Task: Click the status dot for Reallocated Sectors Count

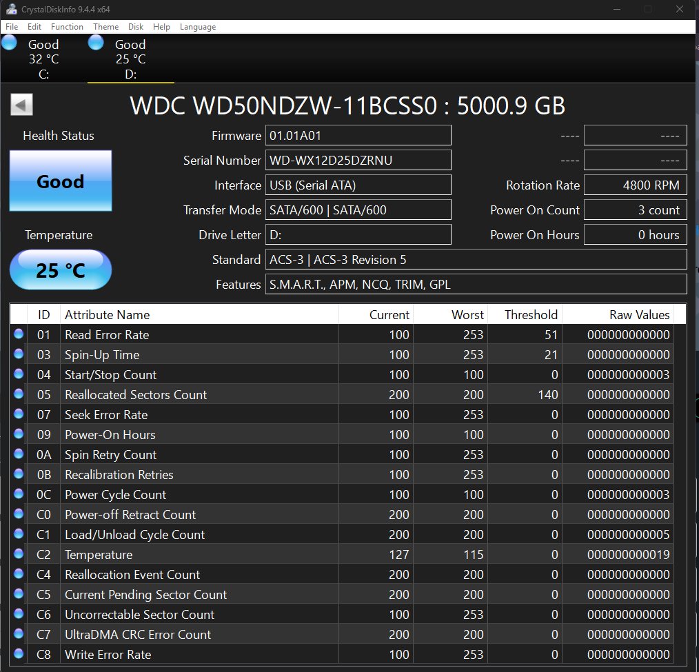Action: (19, 394)
